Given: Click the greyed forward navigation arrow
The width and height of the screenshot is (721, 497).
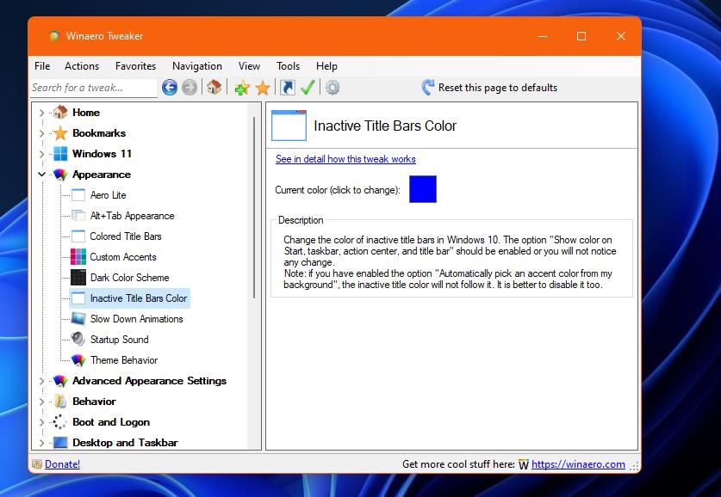Looking at the screenshot, I should pos(189,87).
